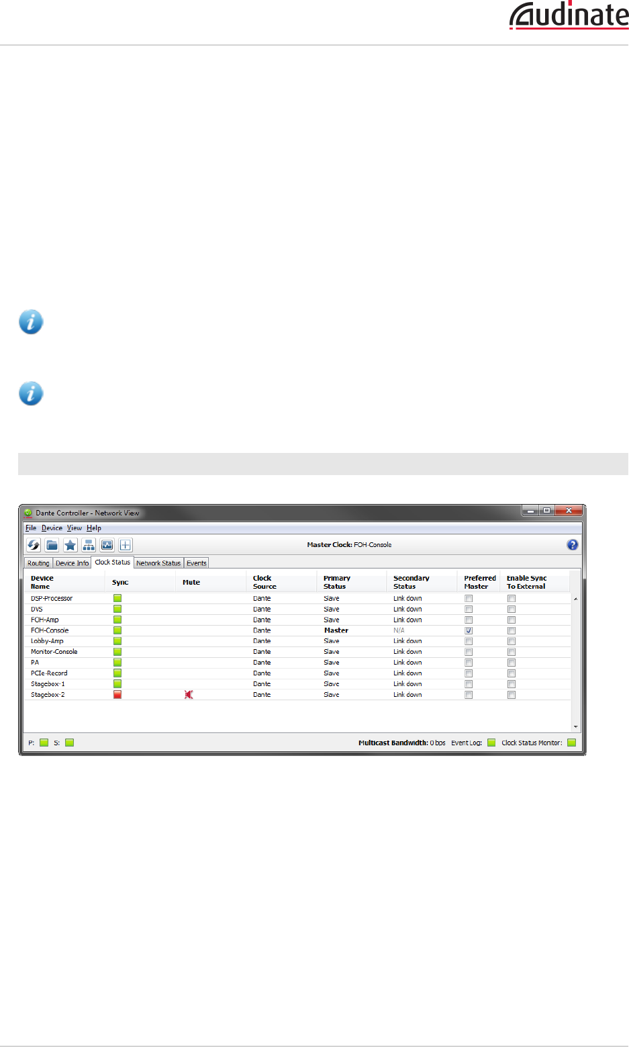Screen dimensions: 629x1047
Task: Select the Stagebox-2 device name
Action: click(x=48, y=695)
